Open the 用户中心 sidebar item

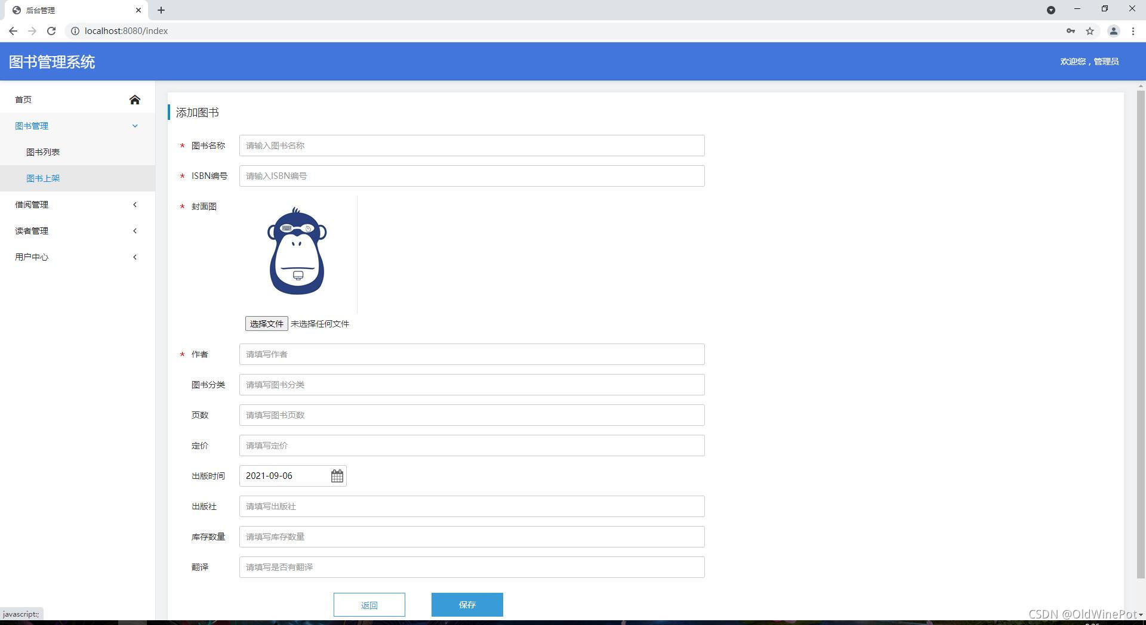(78, 257)
